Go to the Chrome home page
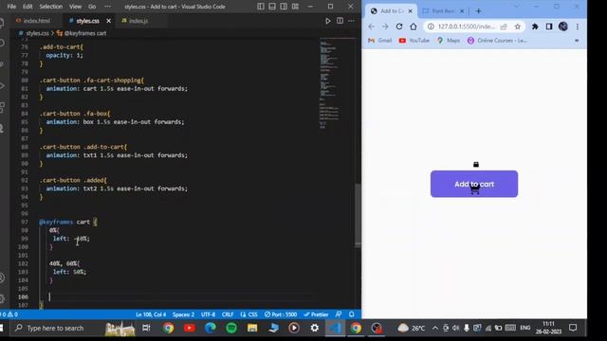 [x=414, y=27]
